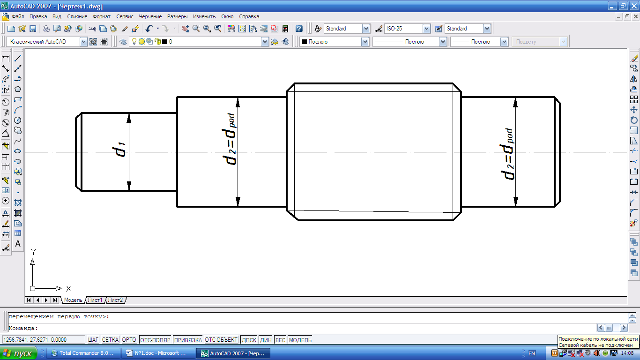Switch to Total Commander taskbar button
The image size is (640, 360).
(x=82, y=353)
